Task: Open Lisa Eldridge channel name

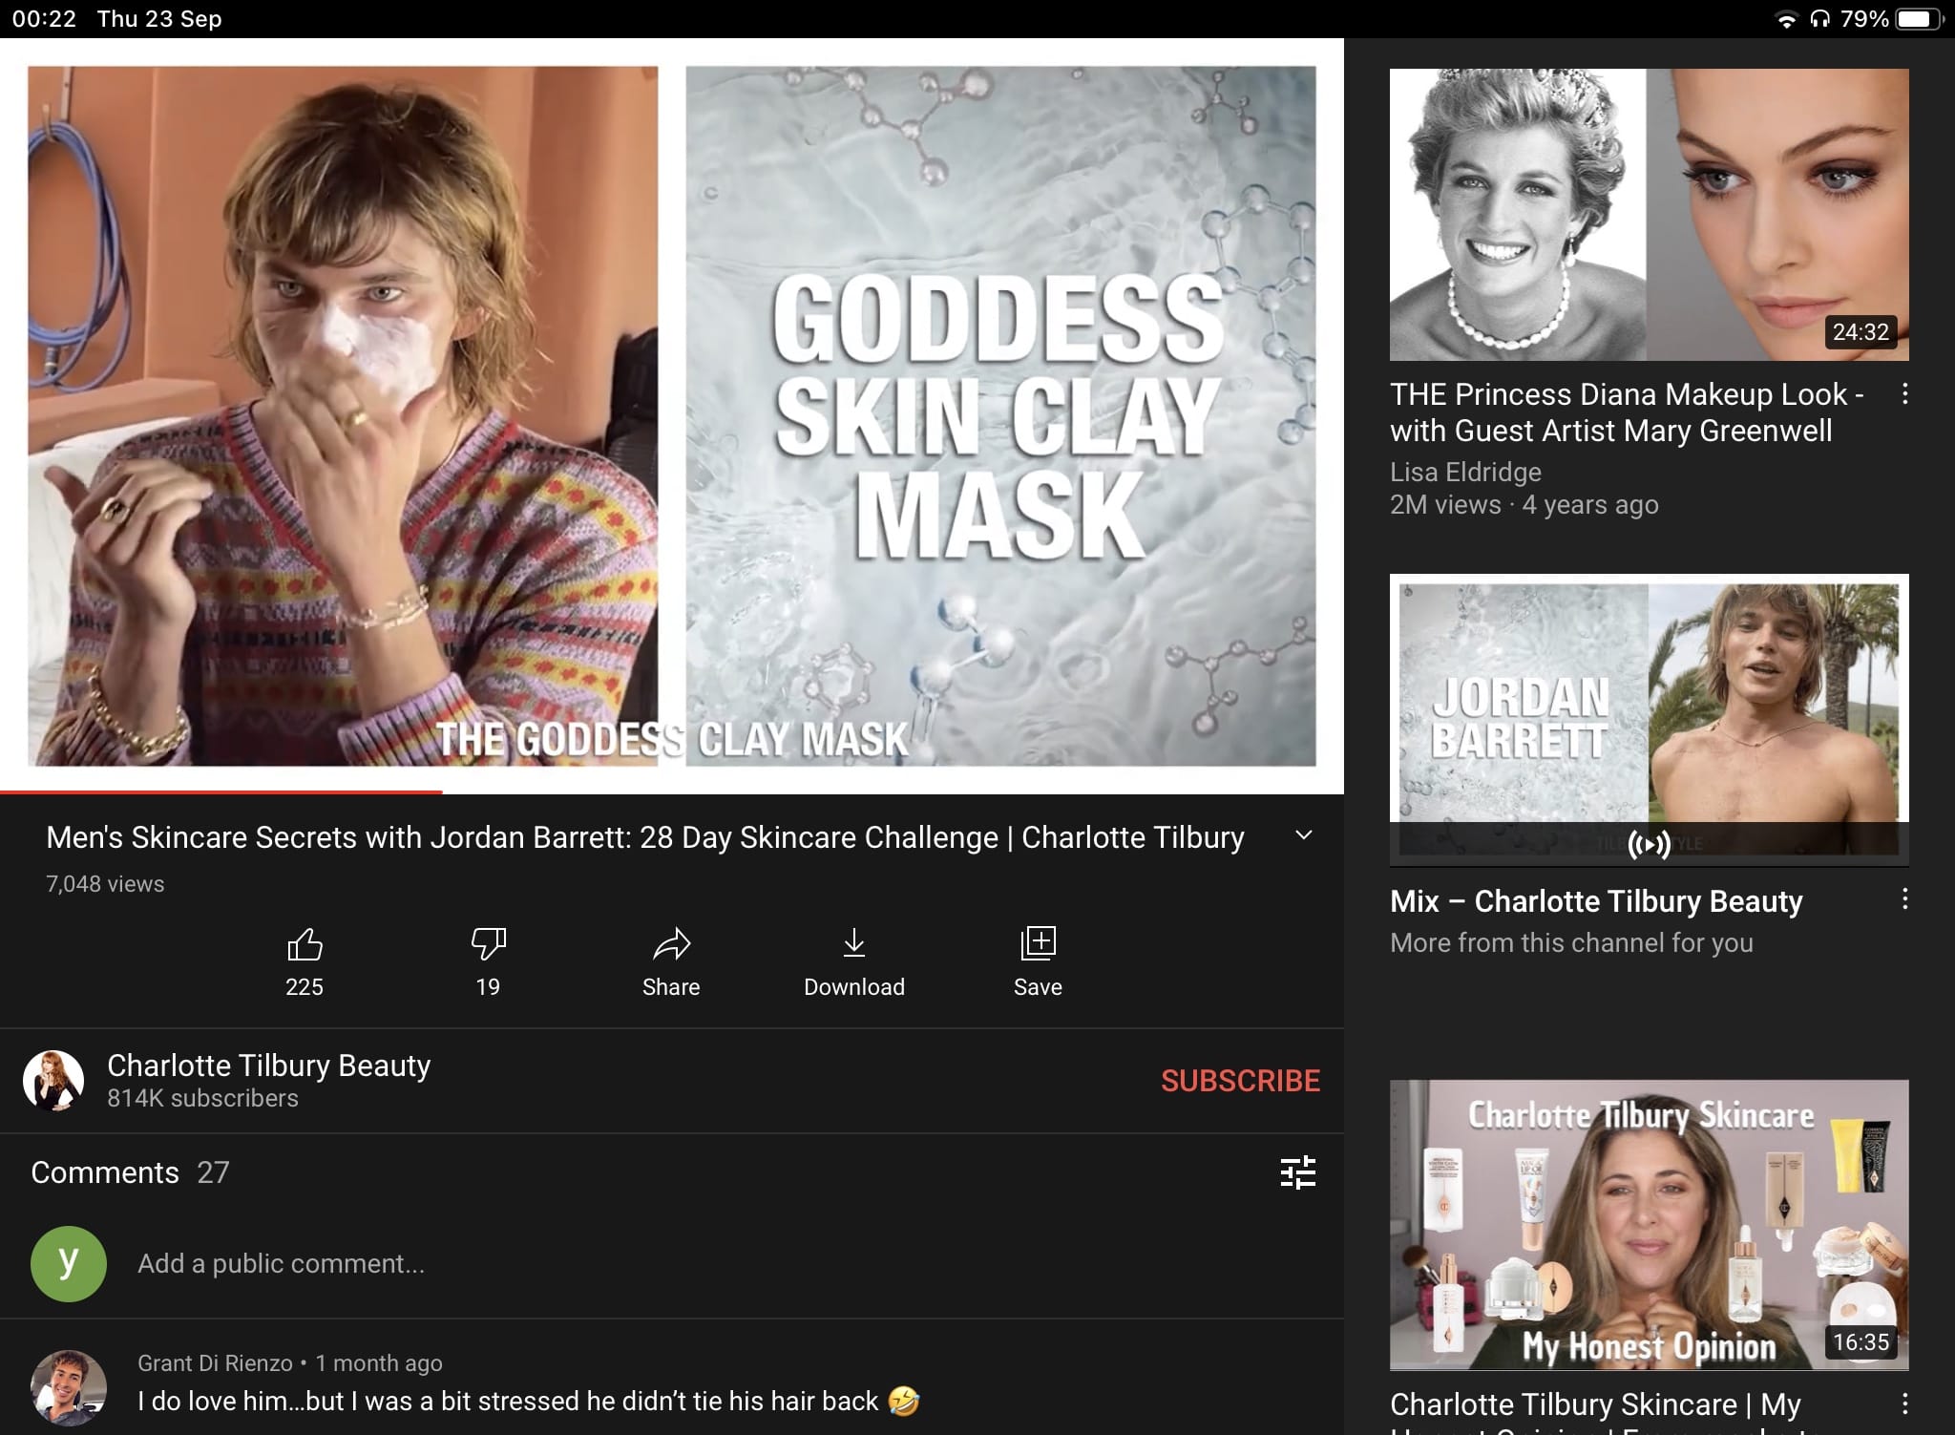Action: 1465,473
